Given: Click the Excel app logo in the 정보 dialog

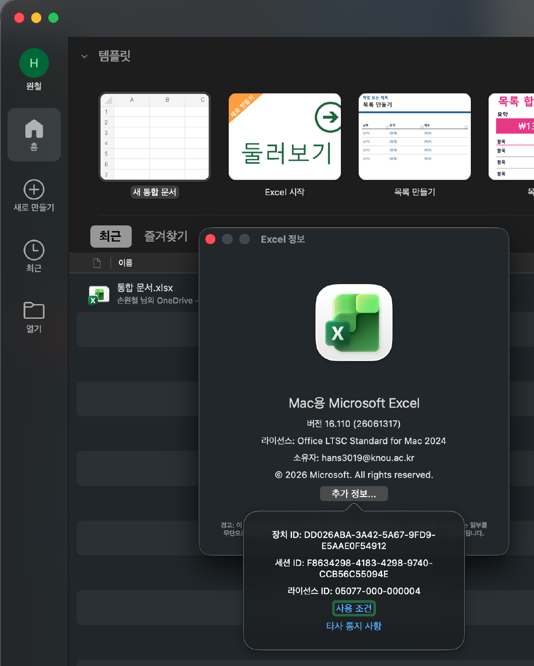Looking at the screenshot, I should click(354, 323).
